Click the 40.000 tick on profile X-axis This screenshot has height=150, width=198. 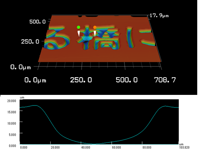(86, 148)
